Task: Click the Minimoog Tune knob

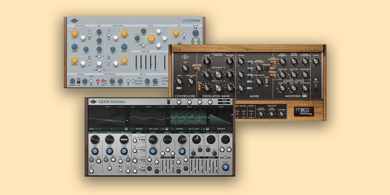Action: (x=185, y=68)
